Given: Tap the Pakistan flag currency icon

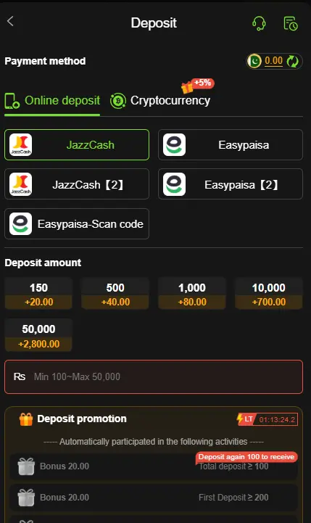Looking at the screenshot, I should [254, 61].
